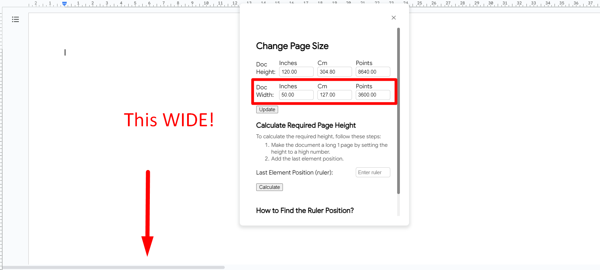Edit Doc Width Cm field
This screenshot has width=600, height=270.
pos(335,95)
